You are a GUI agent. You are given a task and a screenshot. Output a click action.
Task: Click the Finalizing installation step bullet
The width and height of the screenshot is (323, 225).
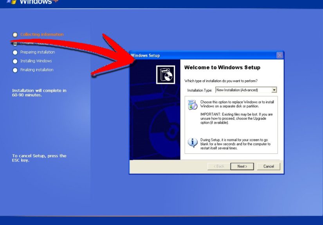[15, 70]
